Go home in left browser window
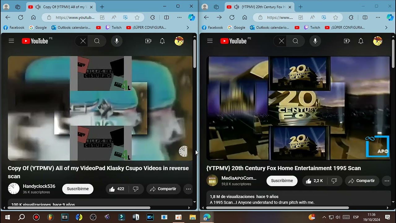The height and width of the screenshot is (223, 396). (33, 18)
